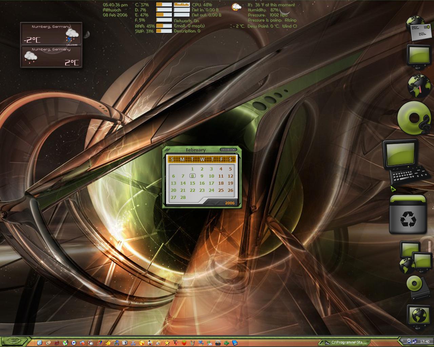
Task: Launch the scissors quick launch icon
Action: click(x=133, y=343)
